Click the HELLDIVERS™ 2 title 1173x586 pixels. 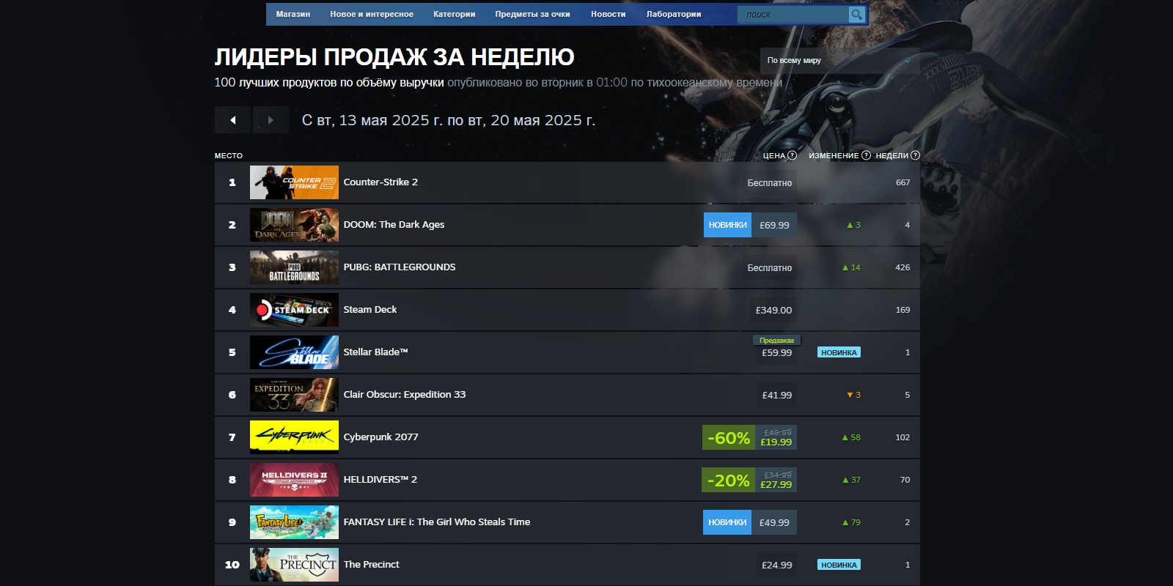click(380, 480)
